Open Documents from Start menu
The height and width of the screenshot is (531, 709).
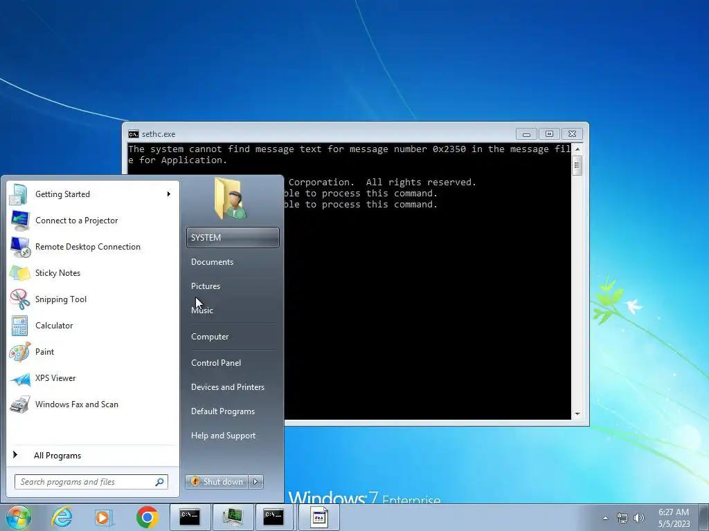(233, 262)
